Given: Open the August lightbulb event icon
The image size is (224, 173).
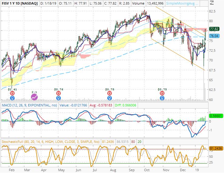Looking at the screenshot, I should (110, 98).
